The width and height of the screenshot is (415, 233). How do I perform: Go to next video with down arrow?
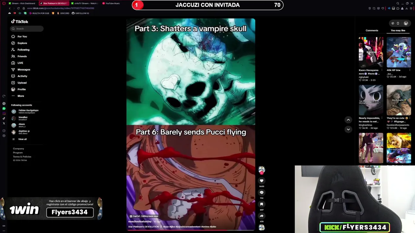(x=348, y=129)
